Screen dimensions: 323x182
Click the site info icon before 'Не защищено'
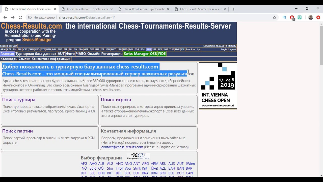[x=30, y=17]
